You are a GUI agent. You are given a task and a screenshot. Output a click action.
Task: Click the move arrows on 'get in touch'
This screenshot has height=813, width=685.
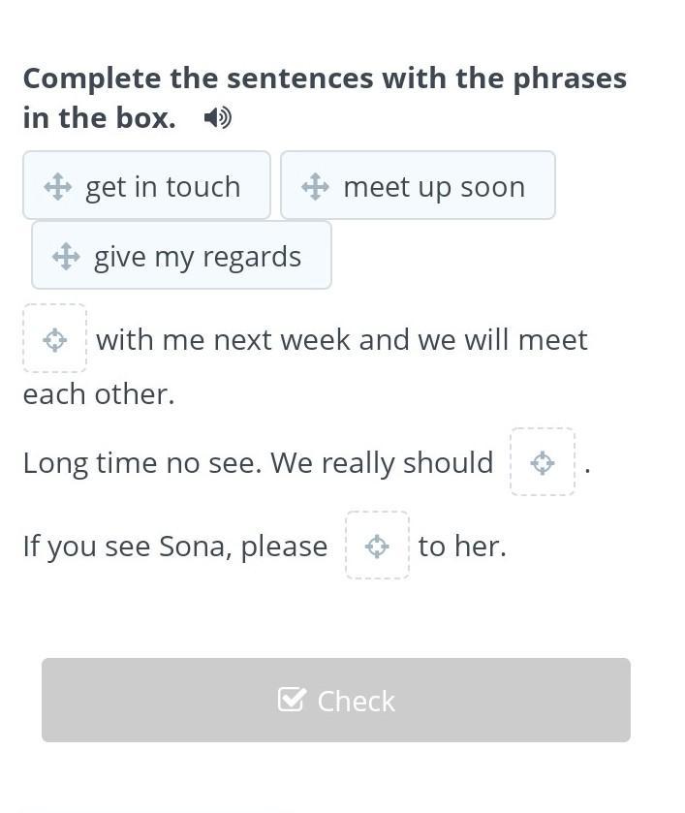pos(57,187)
